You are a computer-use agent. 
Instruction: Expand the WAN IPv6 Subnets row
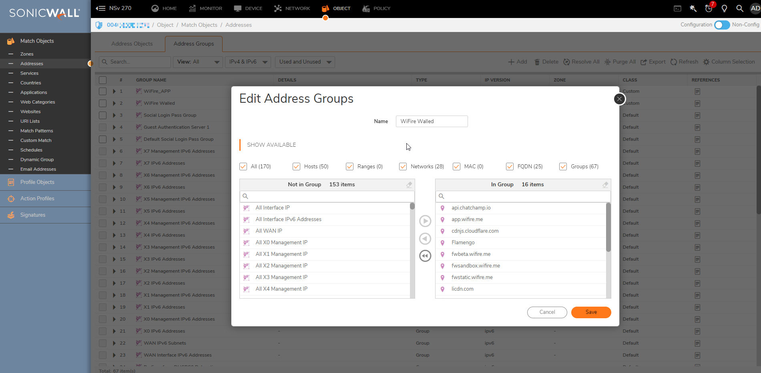click(114, 343)
